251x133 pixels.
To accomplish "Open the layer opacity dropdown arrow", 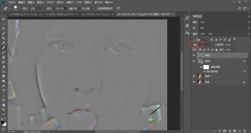I will click(234, 45).
